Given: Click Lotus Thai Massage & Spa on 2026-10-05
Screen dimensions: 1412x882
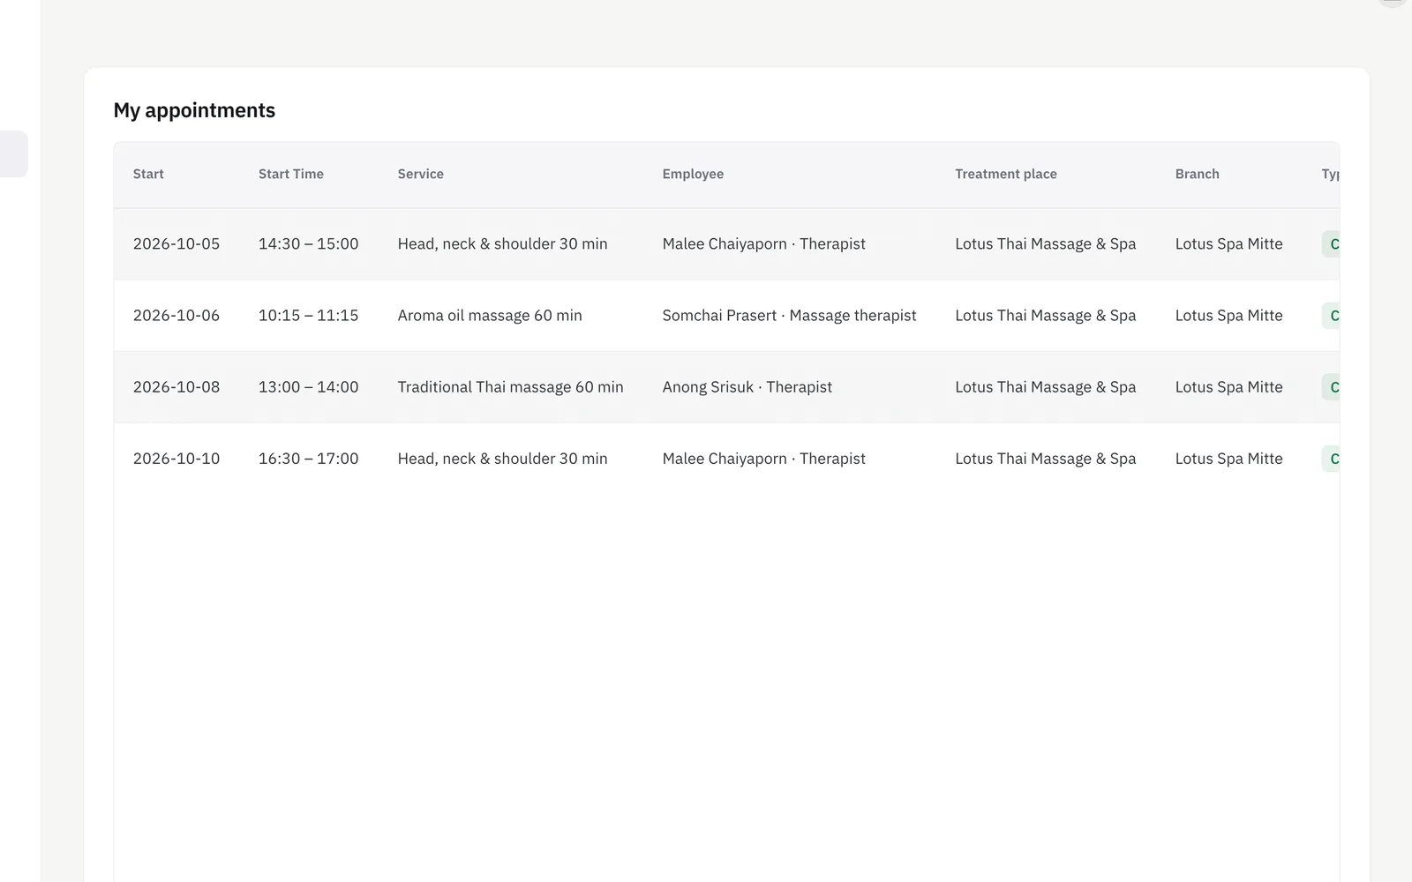Looking at the screenshot, I should pos(1046,243).
